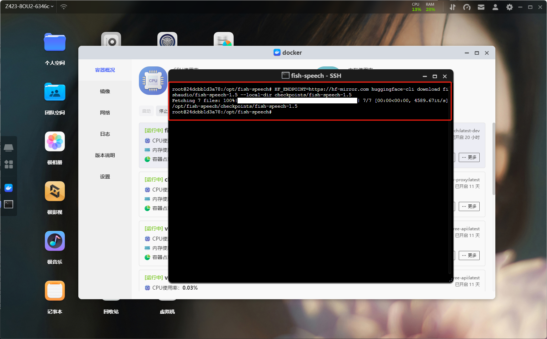Screen dimensions: 547x339
Task: Open 网络 in the docker sidebar
Action: pos(105,113)
